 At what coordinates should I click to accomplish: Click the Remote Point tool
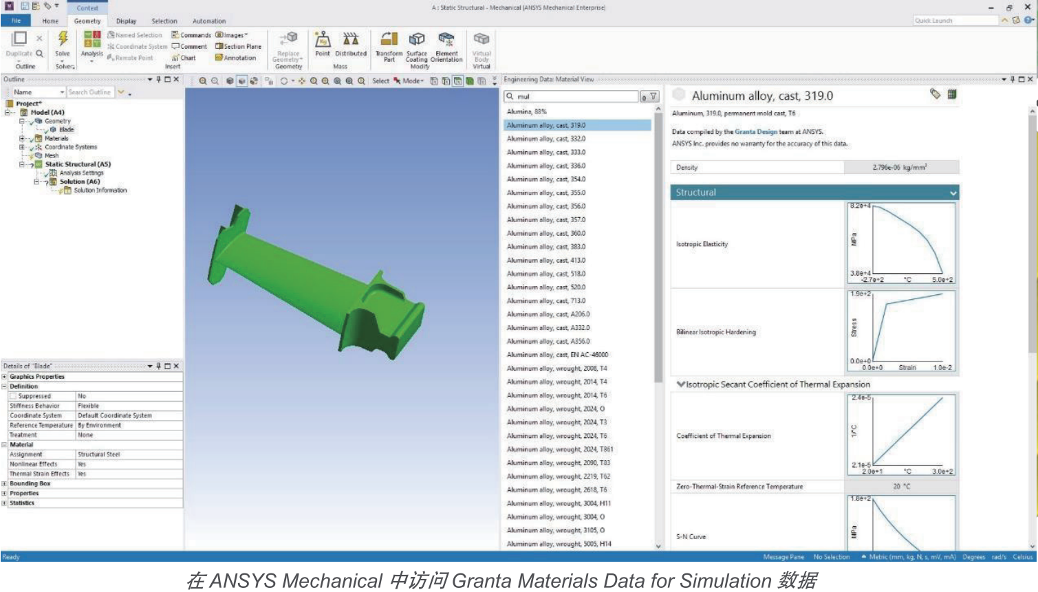point(130,58)
